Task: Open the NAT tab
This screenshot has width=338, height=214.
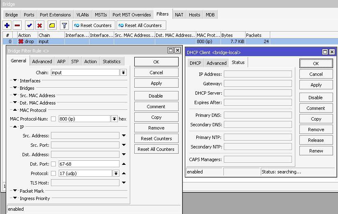Action: [x=179, y=15]
